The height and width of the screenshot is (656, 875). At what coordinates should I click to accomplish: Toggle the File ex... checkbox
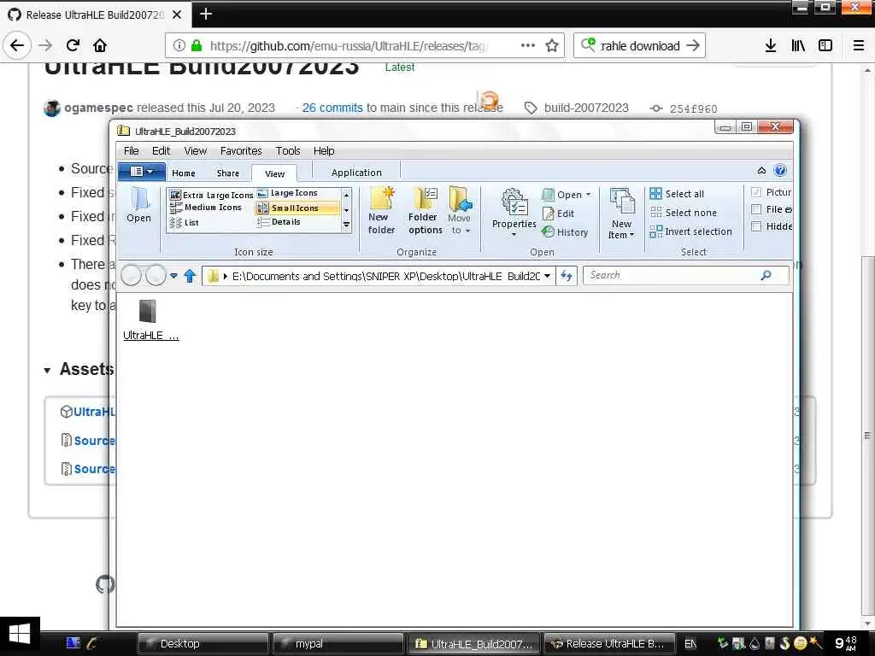[756, 209]
